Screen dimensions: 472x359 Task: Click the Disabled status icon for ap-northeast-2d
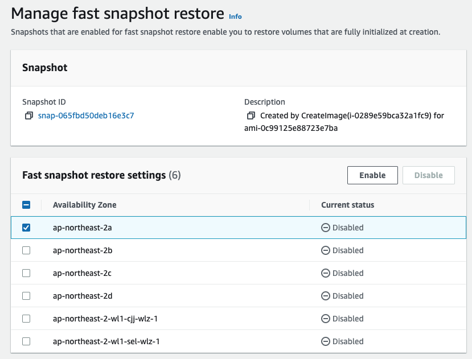pyautogui.click(x=326, y=296)
